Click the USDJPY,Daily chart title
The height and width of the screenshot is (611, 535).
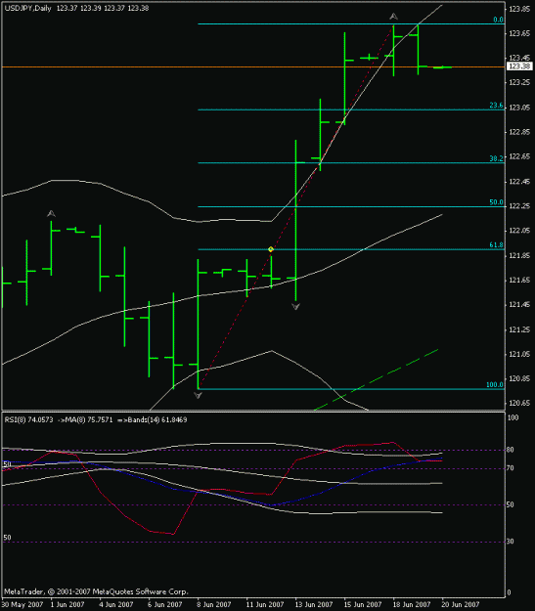pyautogui.click(x=27, y=8)
